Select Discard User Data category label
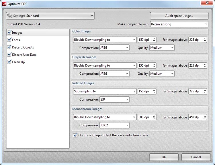 pyautogui.click(x=24, y=55)
